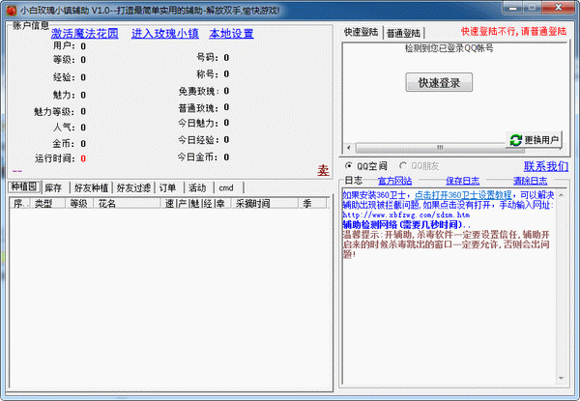Click the log scrollbar down arrow
The image size is (580, 401).
561,378
